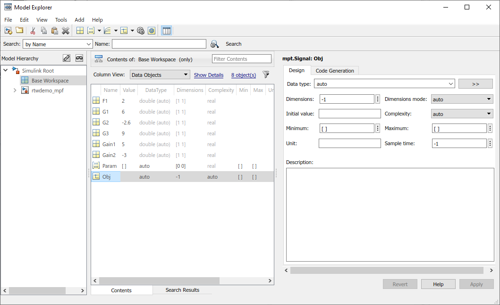The width and height of the screenshot is (500, 305).
Task: Click the Open folder icon
Action: pyautogui.click(x=19, y=31)
